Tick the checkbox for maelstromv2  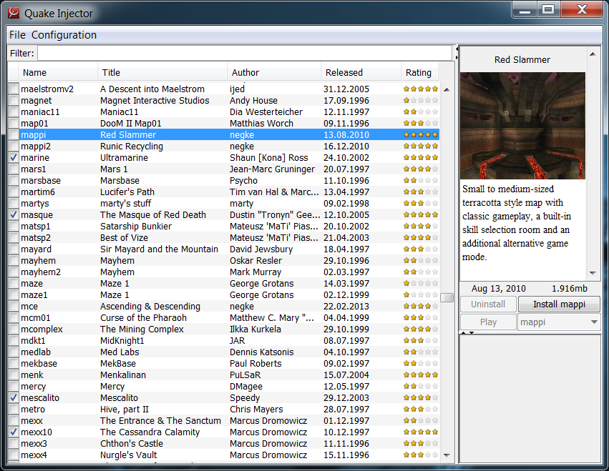point(14,89)
